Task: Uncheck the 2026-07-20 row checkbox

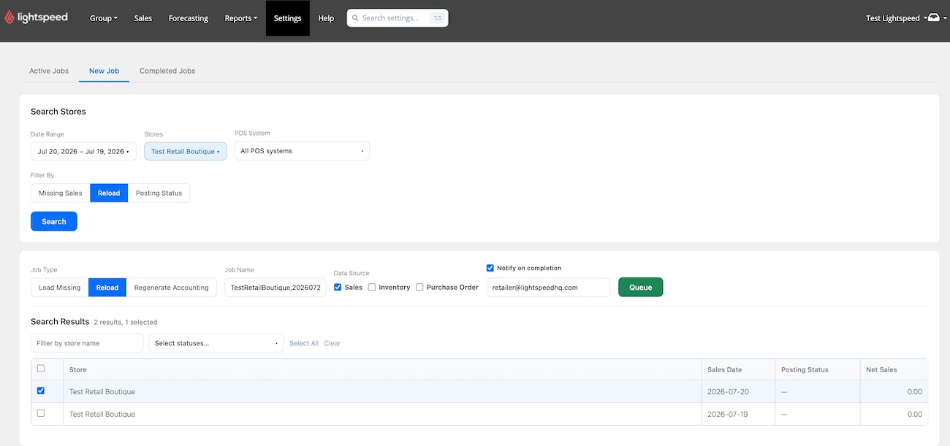Action: 41,391
